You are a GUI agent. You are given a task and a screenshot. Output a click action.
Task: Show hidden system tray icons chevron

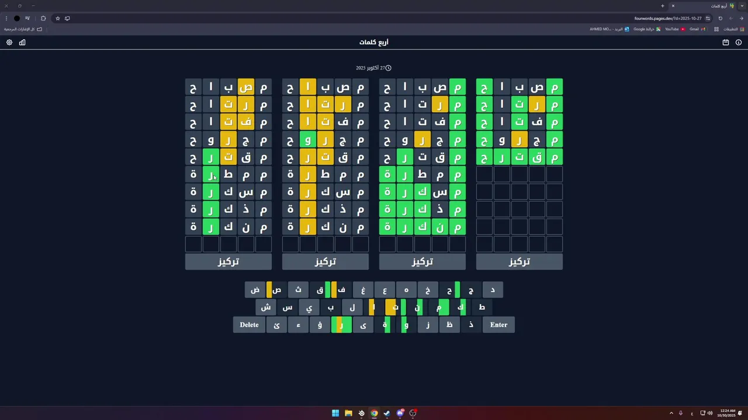[x=671, y=413]
